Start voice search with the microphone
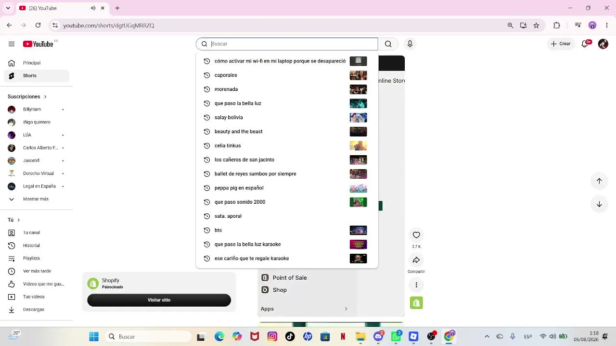 [x=410, y=44]
